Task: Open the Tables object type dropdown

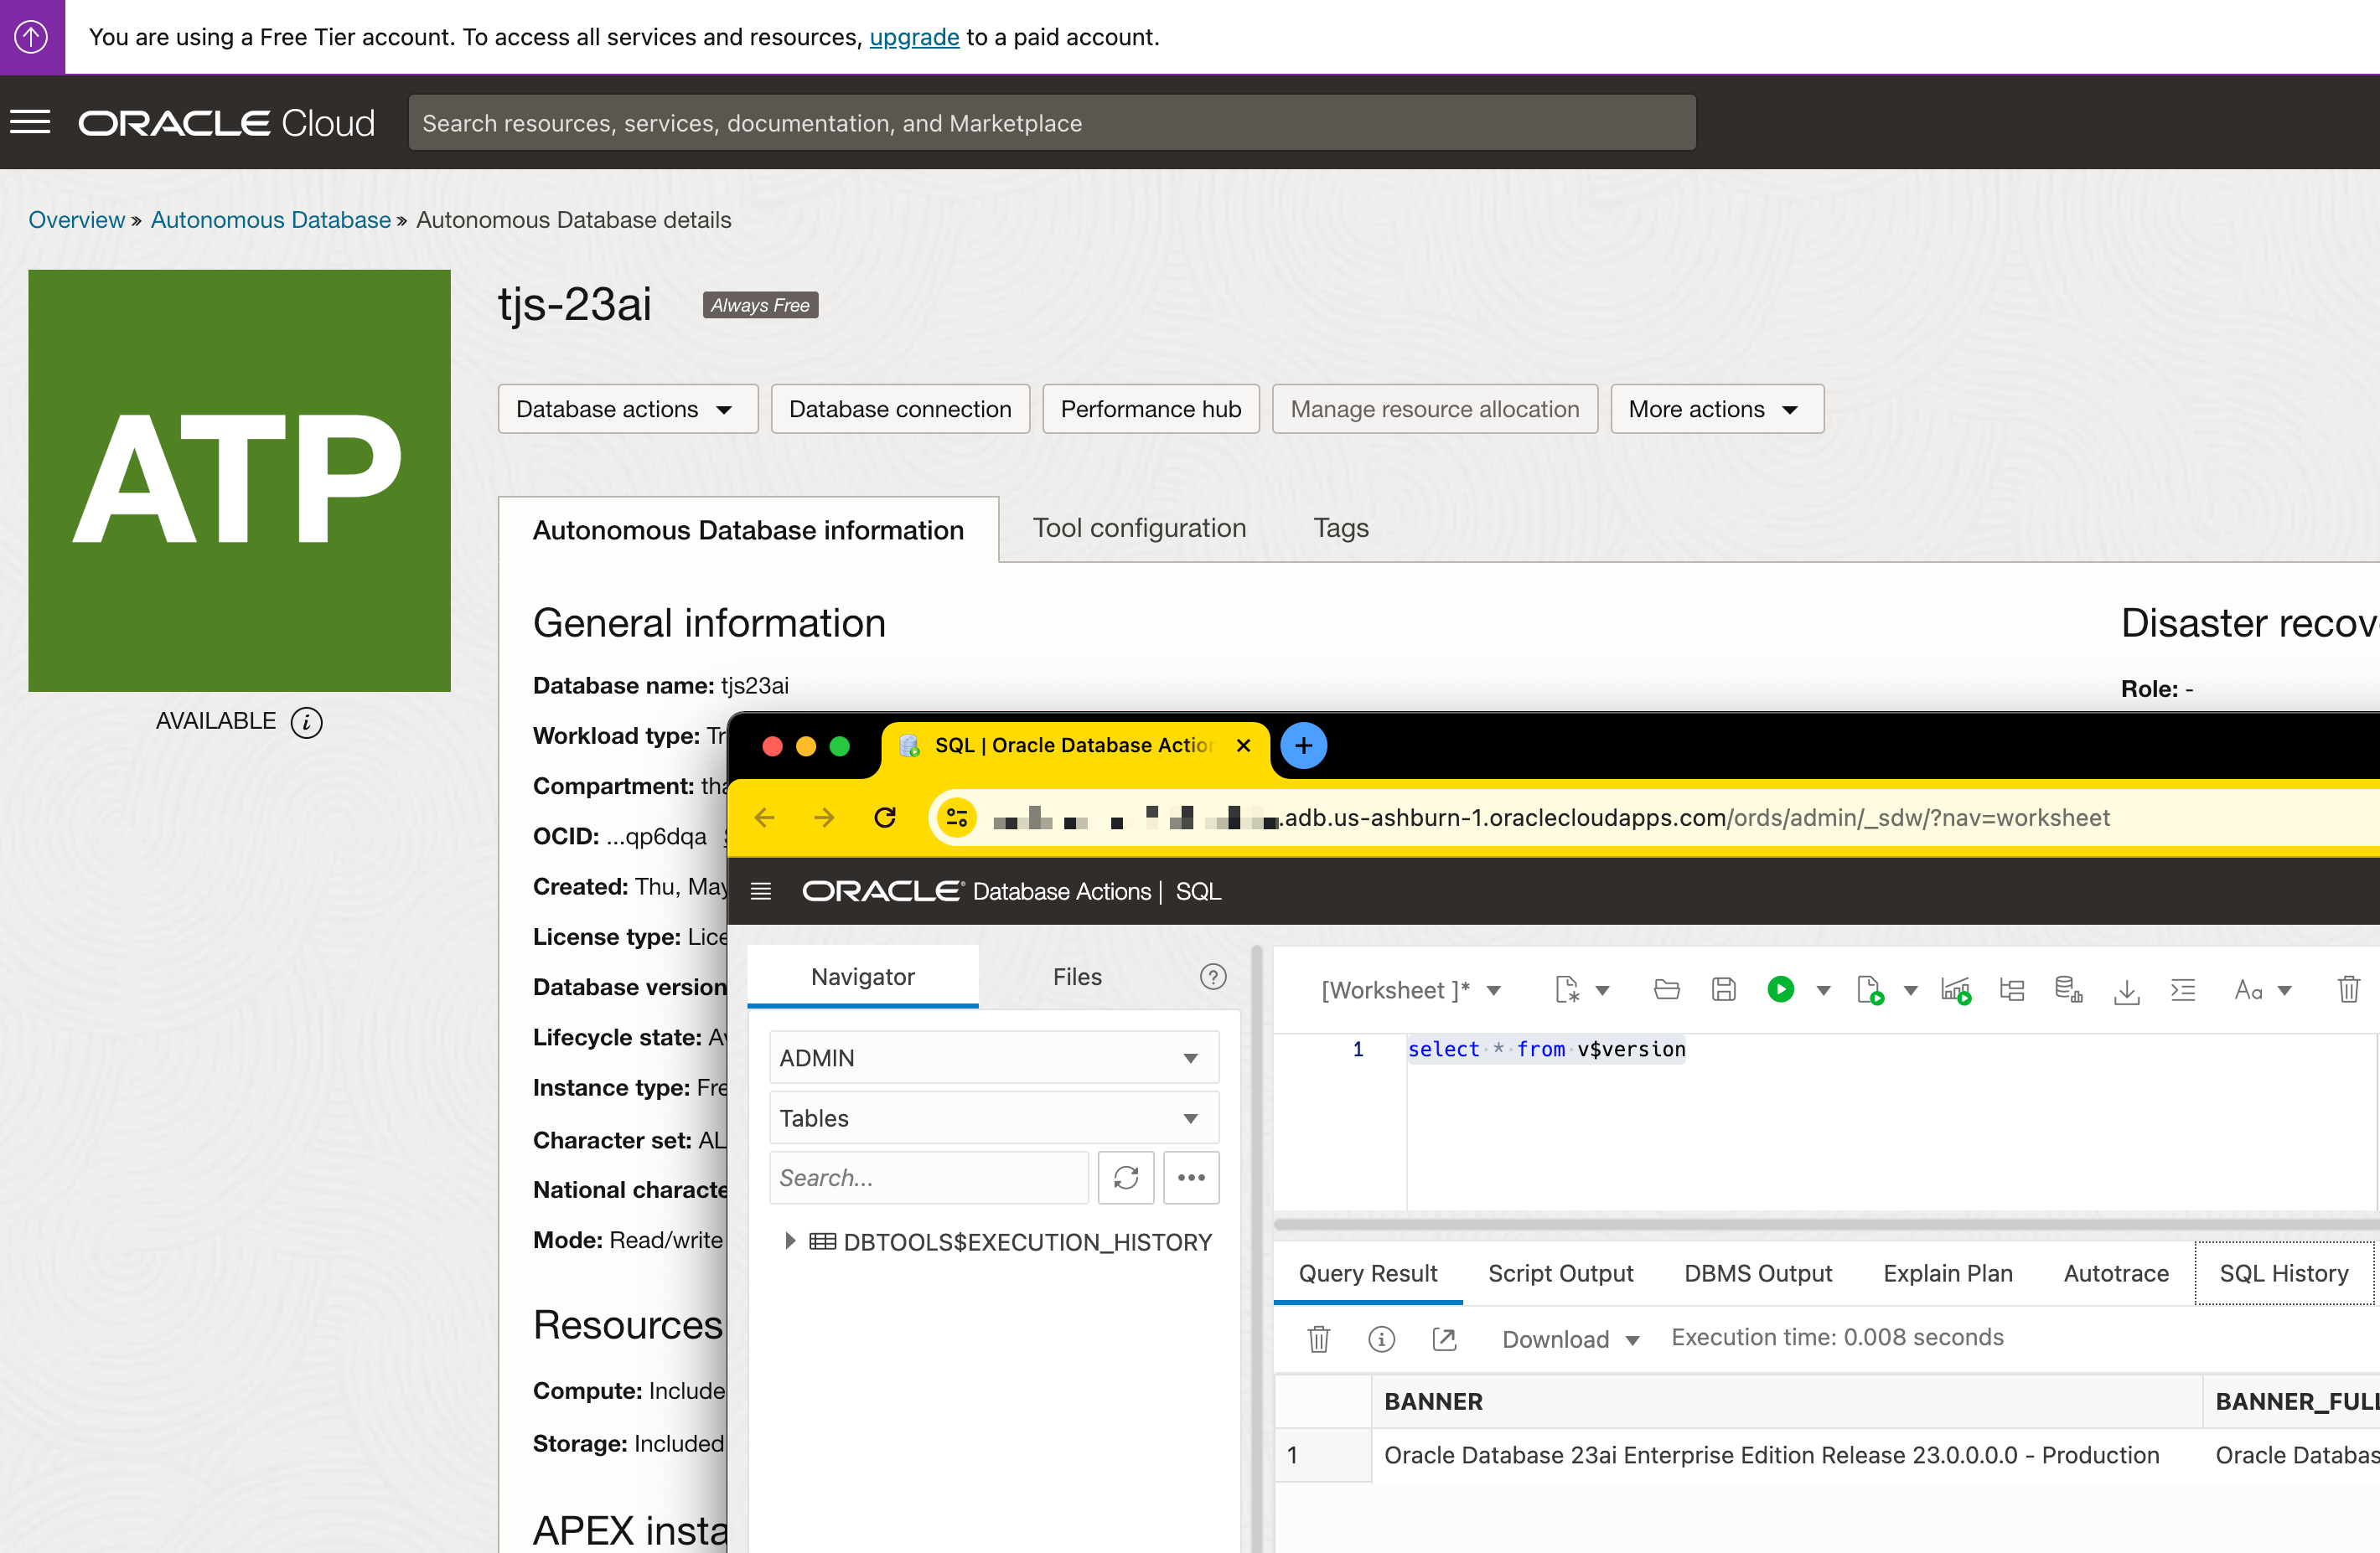Action: [x=994, y=1117]
